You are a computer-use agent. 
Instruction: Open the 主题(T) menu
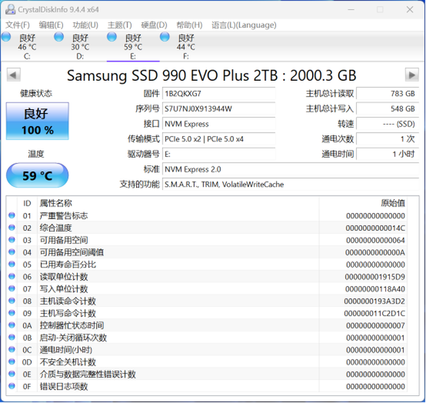pyautogui.click(x=120, y=25)
